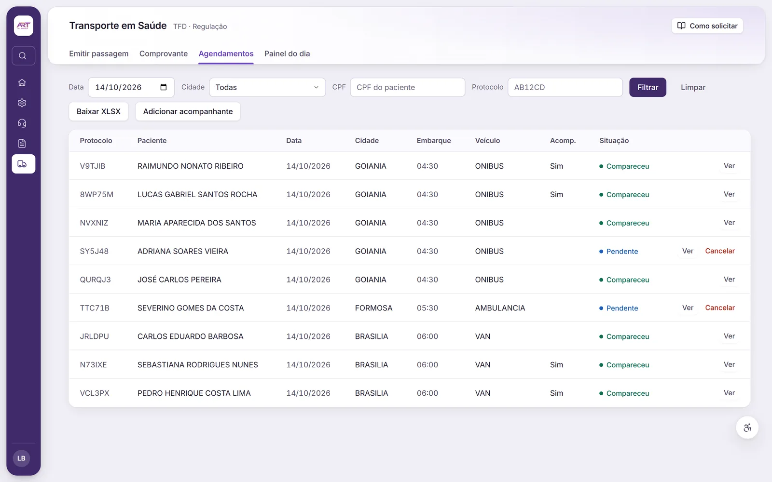This screenshot has height=482, width=772.
Task: Cancel ADRIANA SOARES VIEIRA's booking
Action: pyautogui.click(x=720, y=251)
